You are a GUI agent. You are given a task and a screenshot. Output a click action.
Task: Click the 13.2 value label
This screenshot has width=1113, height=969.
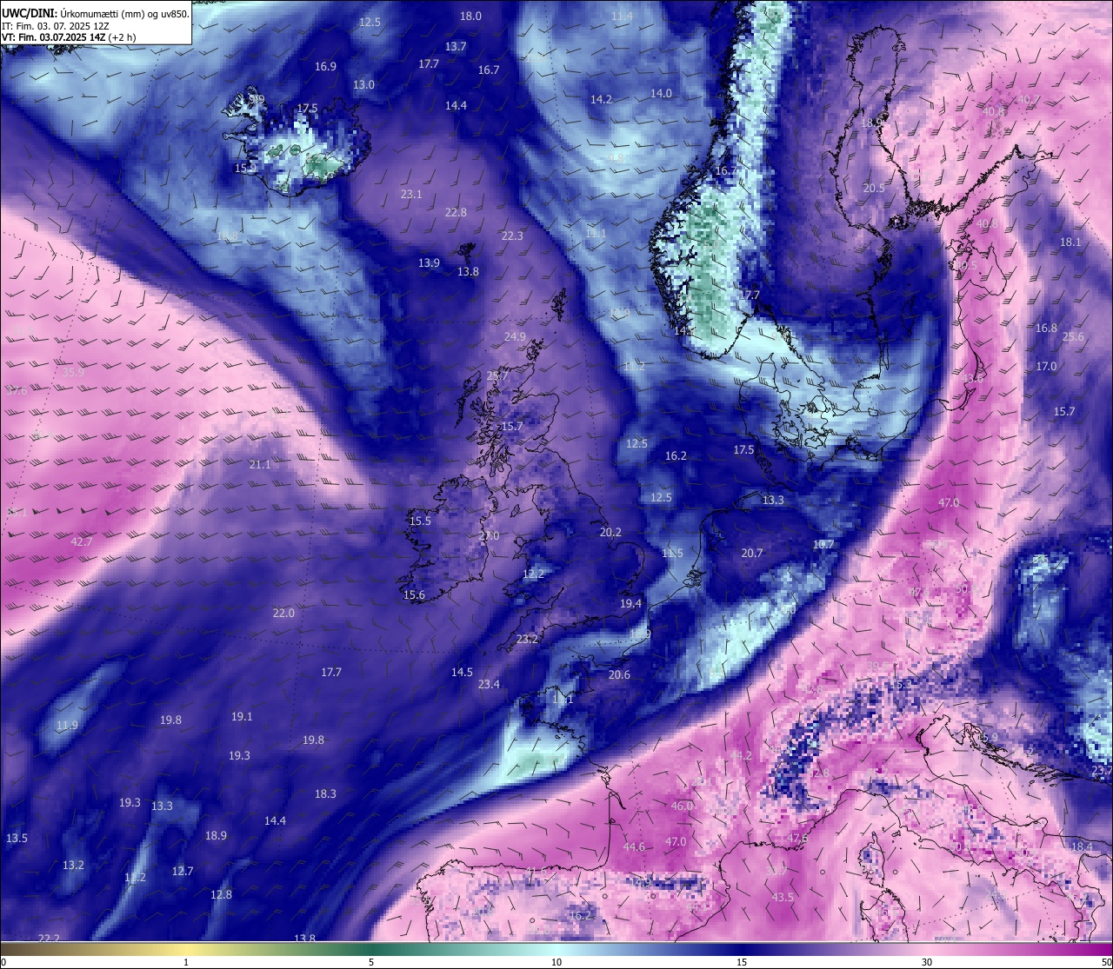coord(73,865)
